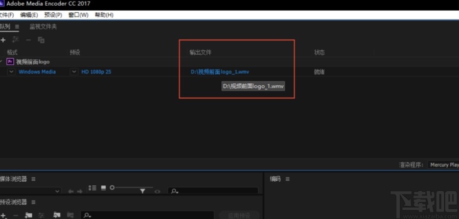Image resolution: width=459 pixels, height=219 pixels.
Task: Click the 状态 column header
Action: tap(319, 53)
